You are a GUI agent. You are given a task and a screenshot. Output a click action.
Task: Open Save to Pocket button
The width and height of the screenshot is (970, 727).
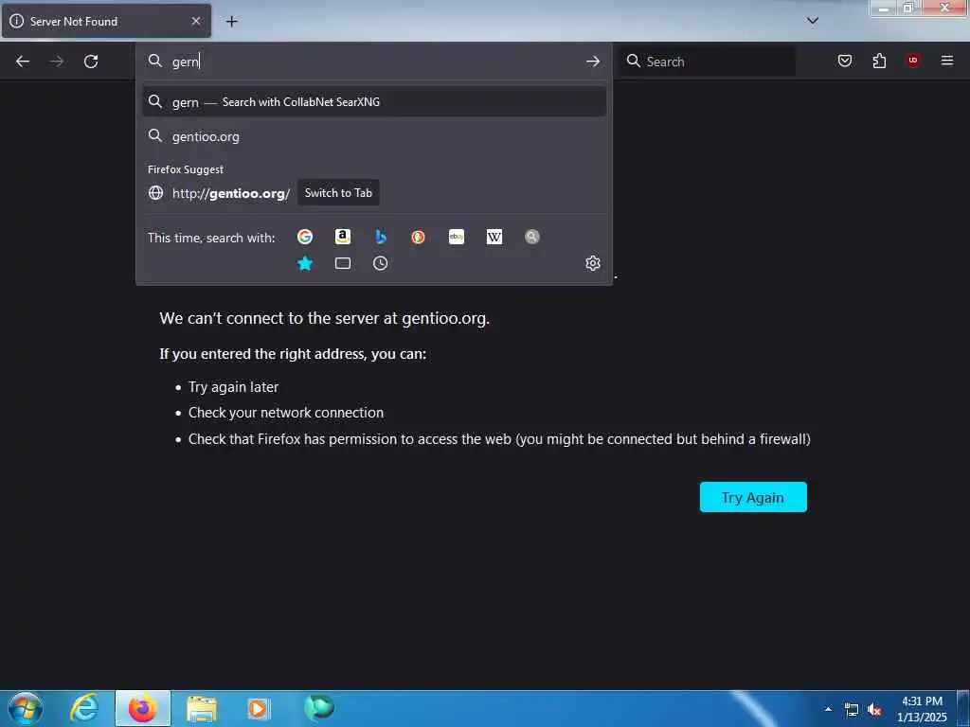click(x=845, y=61)
